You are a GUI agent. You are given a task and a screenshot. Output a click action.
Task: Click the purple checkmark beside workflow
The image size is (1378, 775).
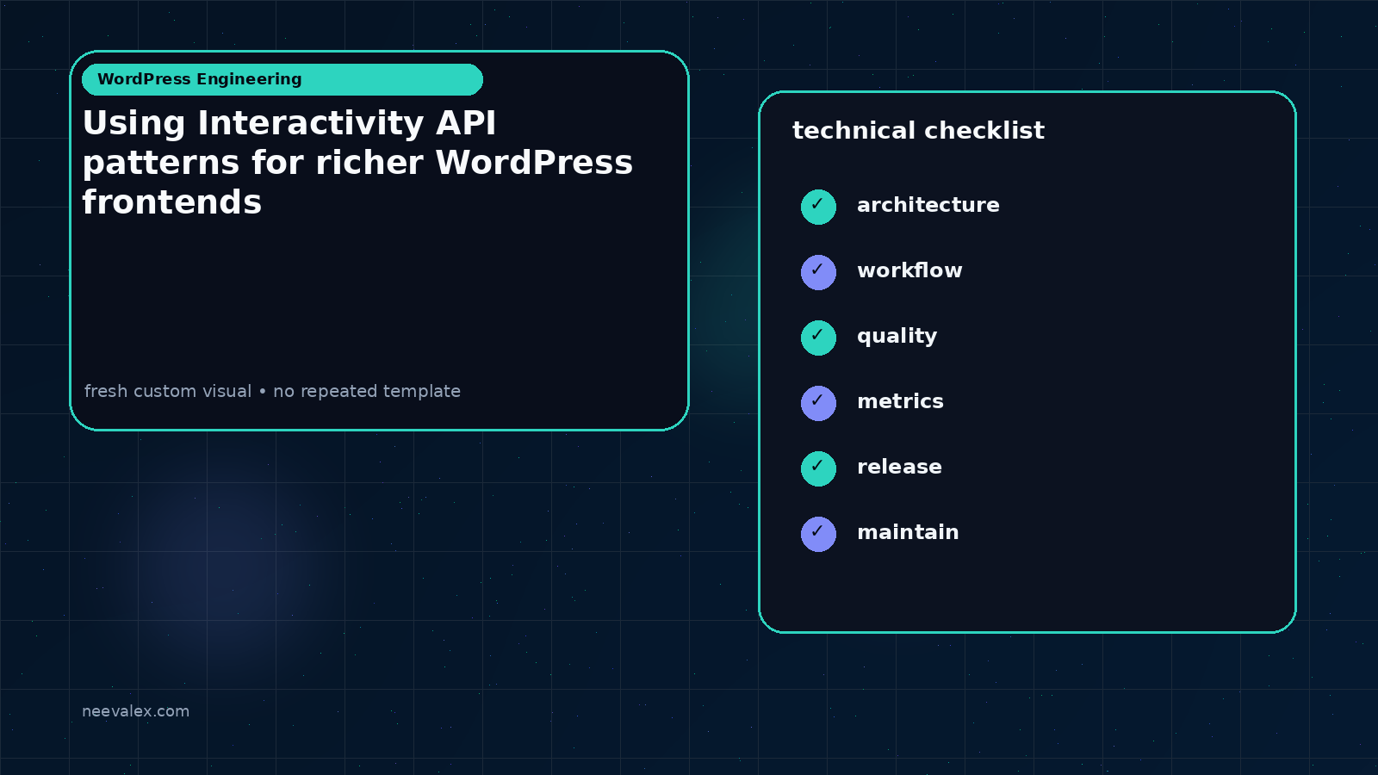point(818,272)
